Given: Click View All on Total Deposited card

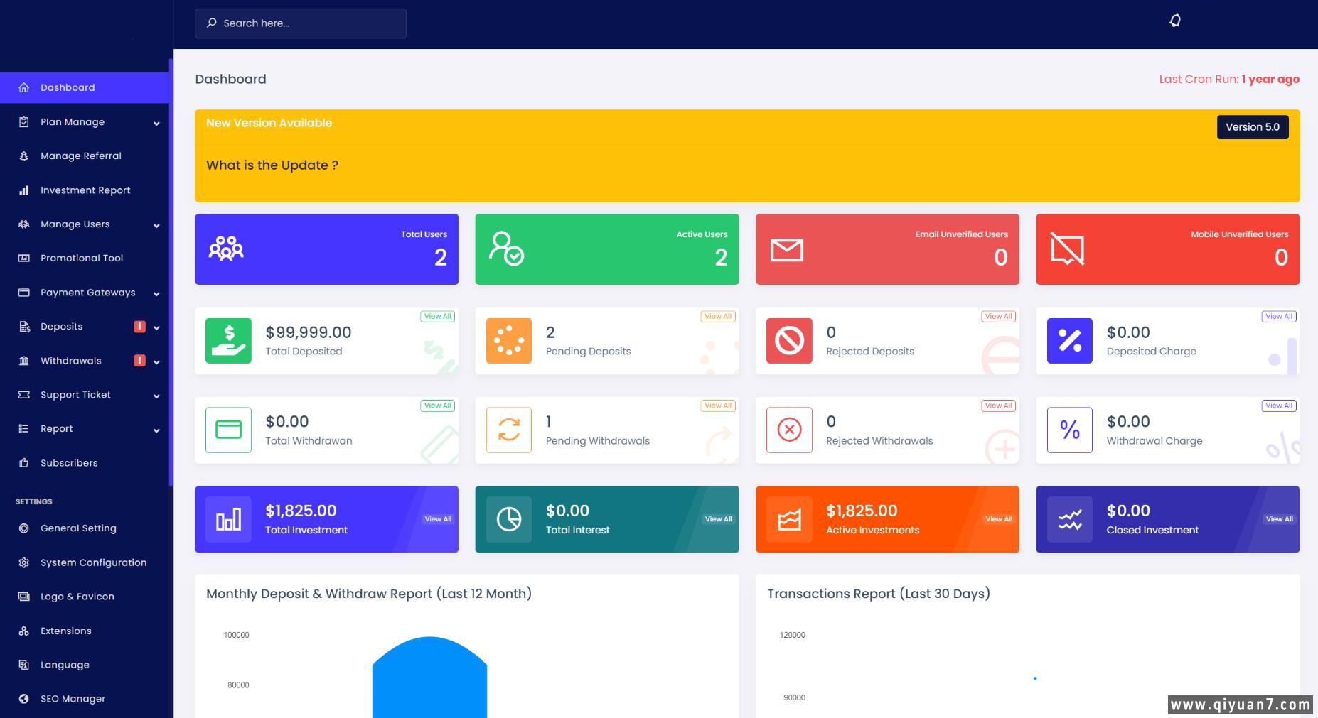Looking at the screenshot, I should [437, 317].
